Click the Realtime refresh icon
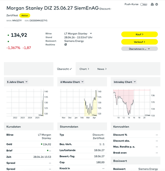 pos(66,44)
